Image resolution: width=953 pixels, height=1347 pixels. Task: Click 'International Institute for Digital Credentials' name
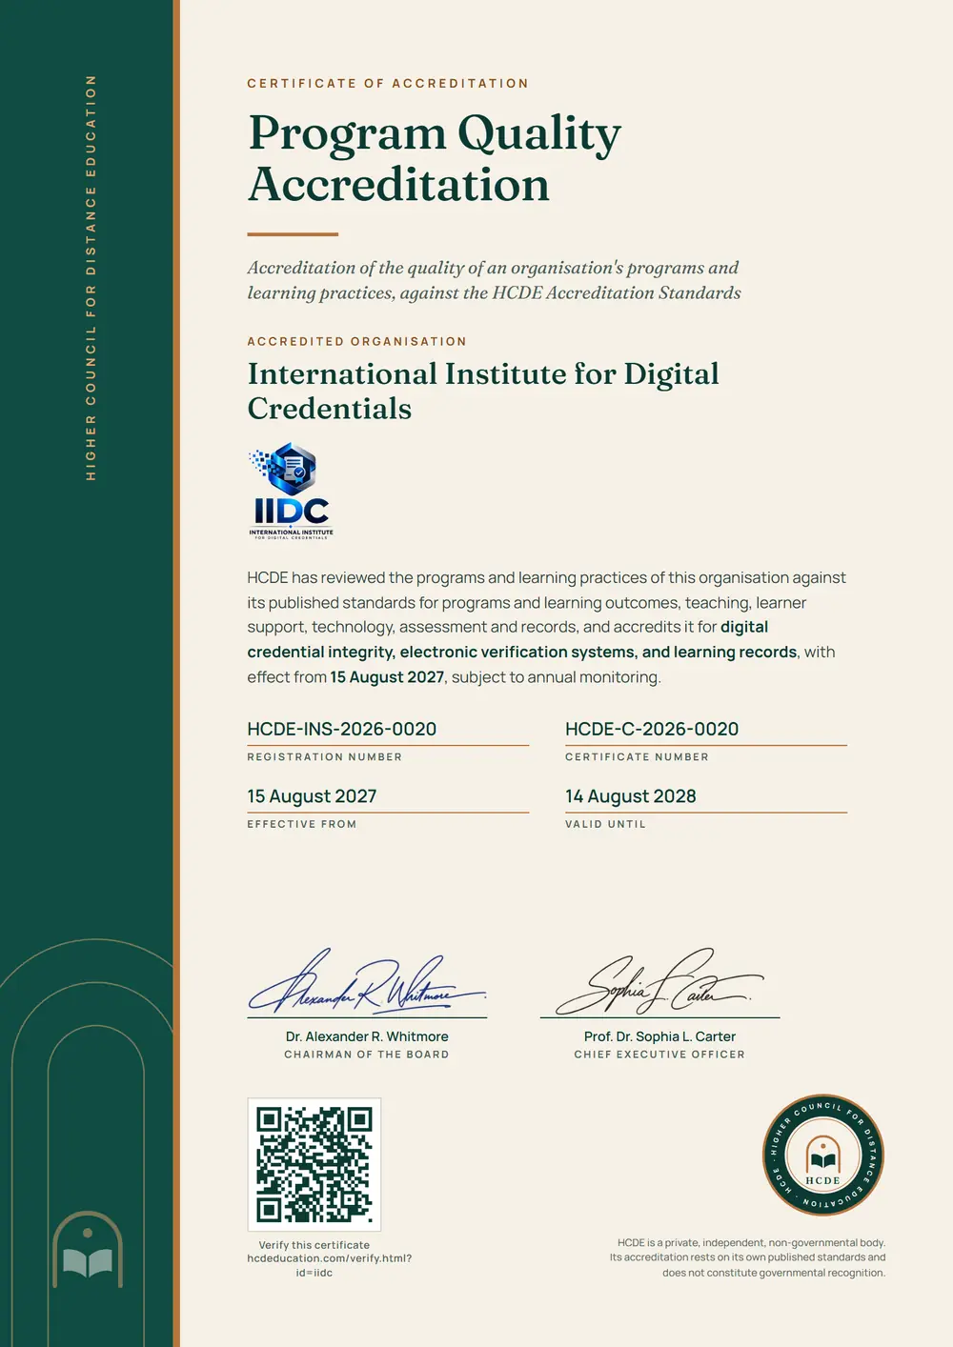tap(483, 391)
